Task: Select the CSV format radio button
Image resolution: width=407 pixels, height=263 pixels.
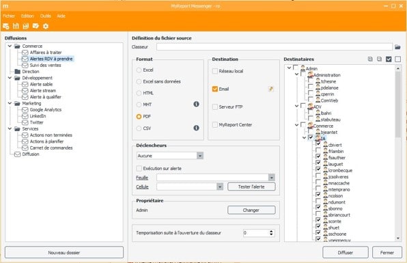Action: pyautogui.click(x=139, y=128)
